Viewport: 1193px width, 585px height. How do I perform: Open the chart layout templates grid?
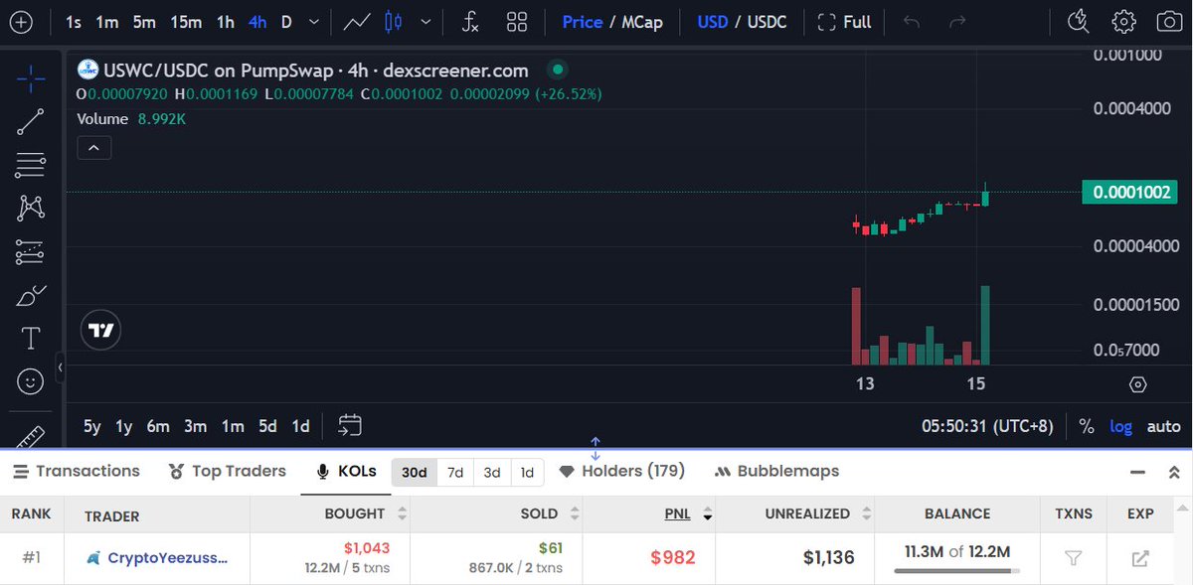tap(517, 22)
